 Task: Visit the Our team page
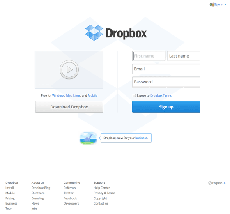[x=38, y=193]
